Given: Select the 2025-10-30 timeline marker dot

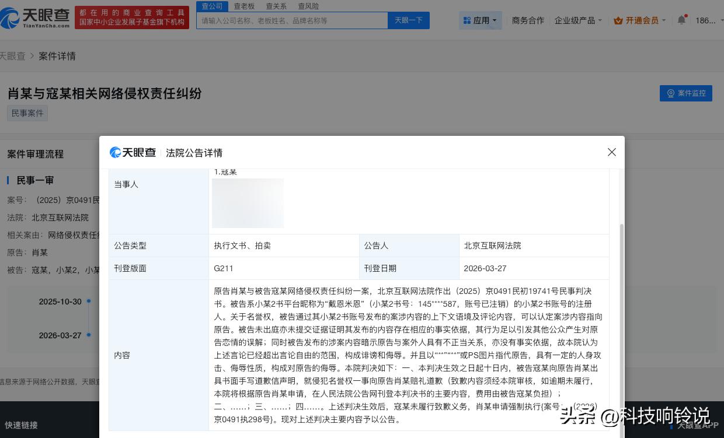Looking at the screenshot, I should pos(89,302).
